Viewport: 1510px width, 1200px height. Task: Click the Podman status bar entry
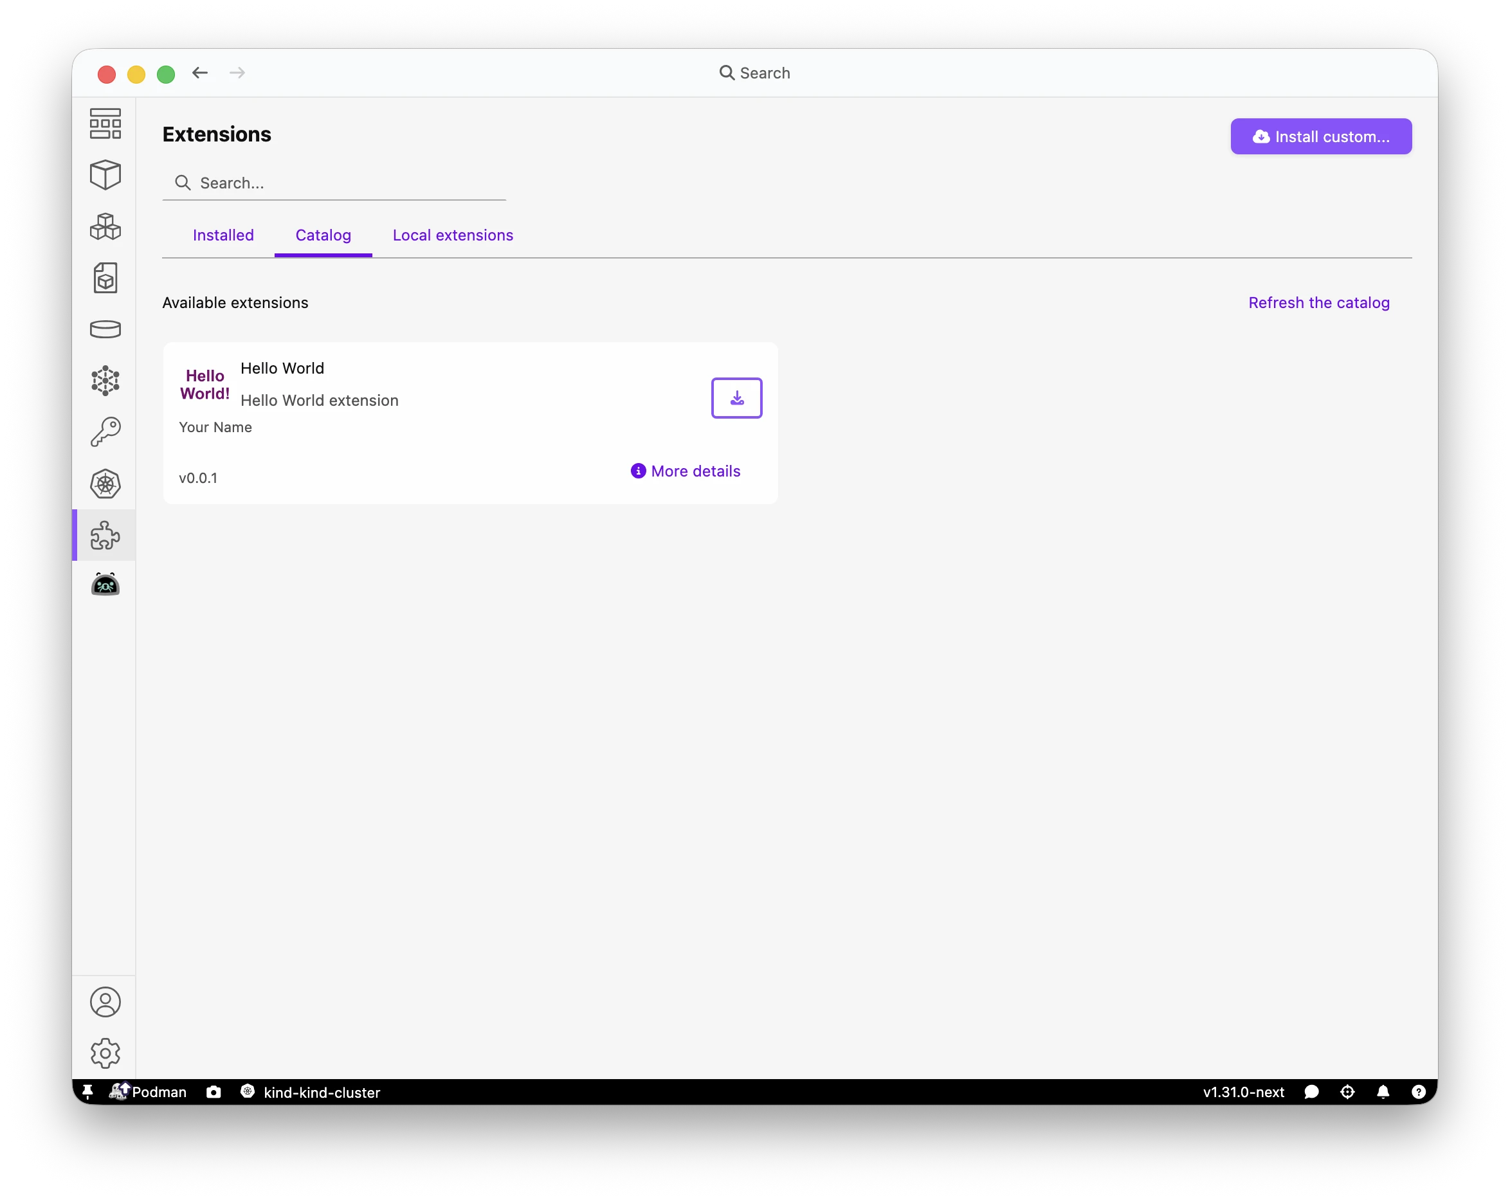149,1091
